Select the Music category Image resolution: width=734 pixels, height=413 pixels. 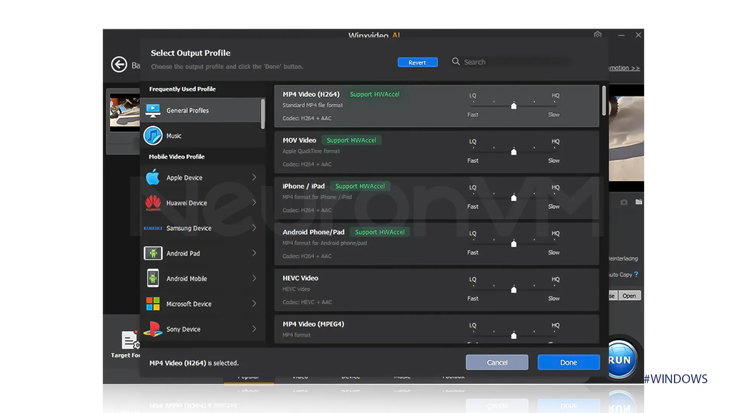pos(203,136)
